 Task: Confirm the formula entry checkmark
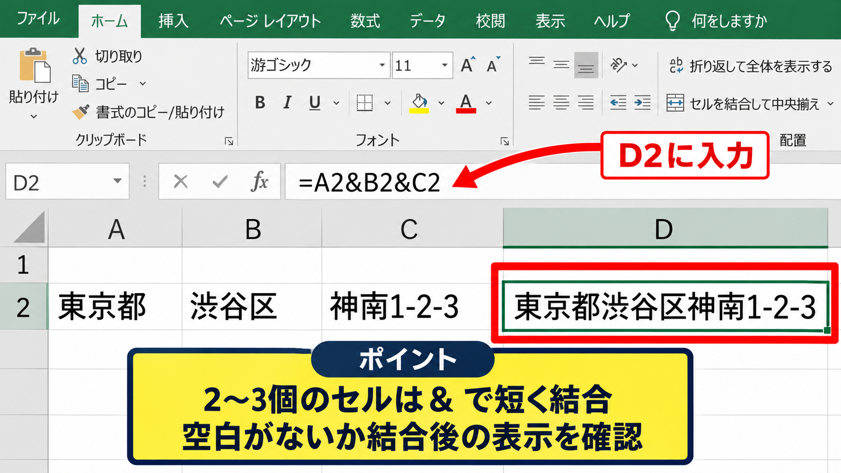click(x=220, y=181)
